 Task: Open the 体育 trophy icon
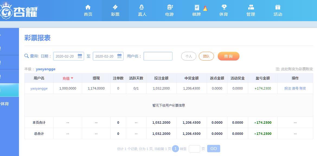(x=224, y=7)
